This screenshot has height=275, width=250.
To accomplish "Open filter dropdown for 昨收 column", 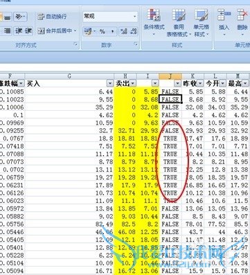I will tap(200, 83).
